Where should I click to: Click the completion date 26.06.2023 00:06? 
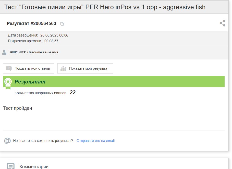[x=54, y=35]
